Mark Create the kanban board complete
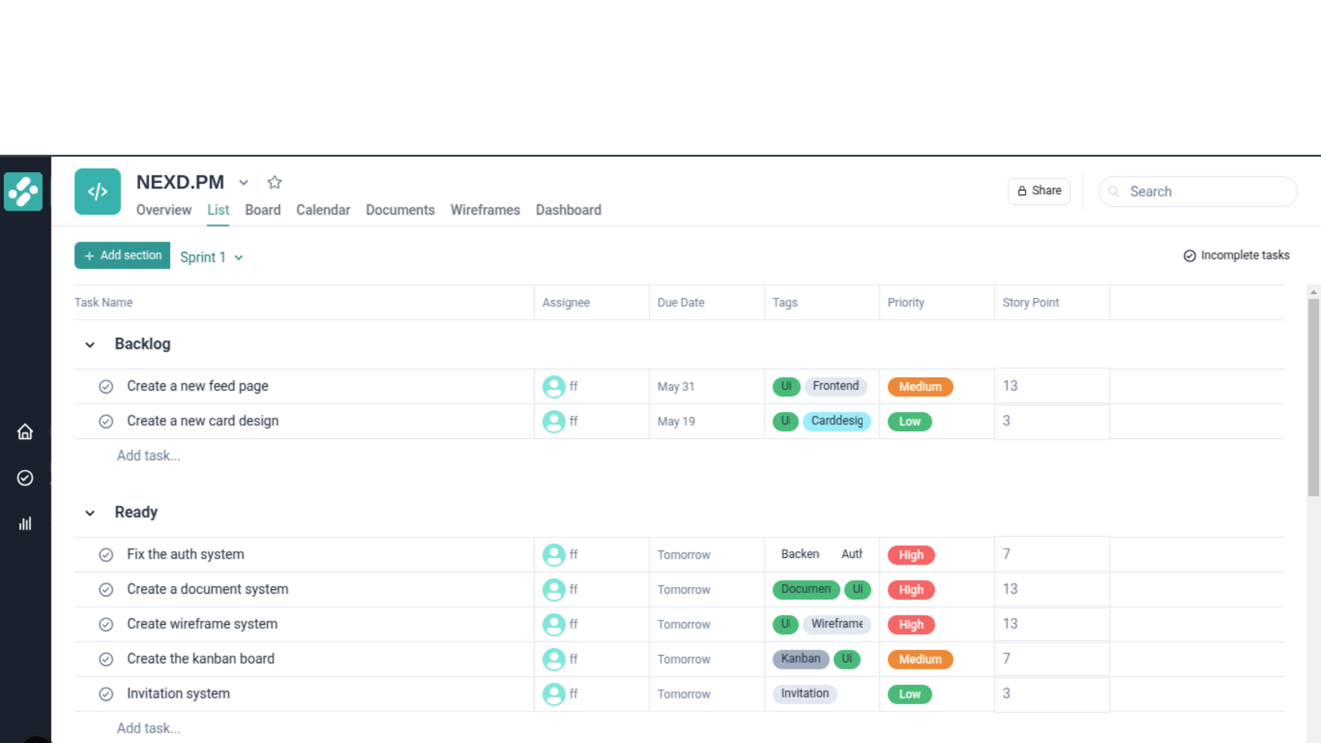1321x743 pixels. tap(106, 659)
